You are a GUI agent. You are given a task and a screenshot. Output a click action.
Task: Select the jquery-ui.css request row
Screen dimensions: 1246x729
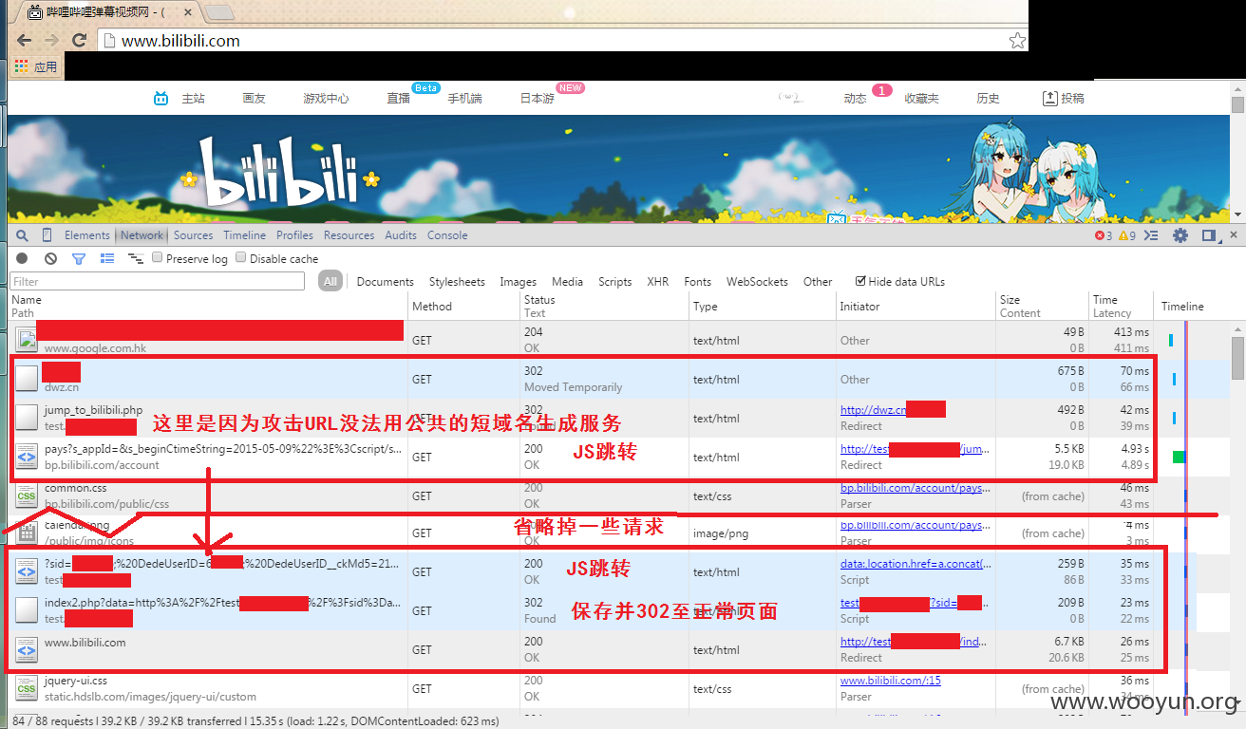(x=617, y=689)
